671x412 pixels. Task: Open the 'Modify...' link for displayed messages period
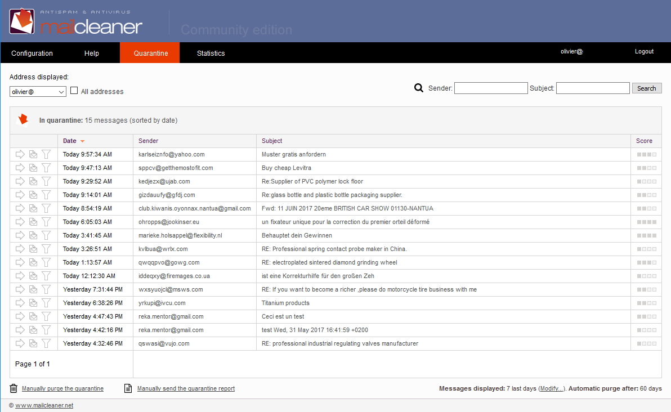tap(551, 388)
